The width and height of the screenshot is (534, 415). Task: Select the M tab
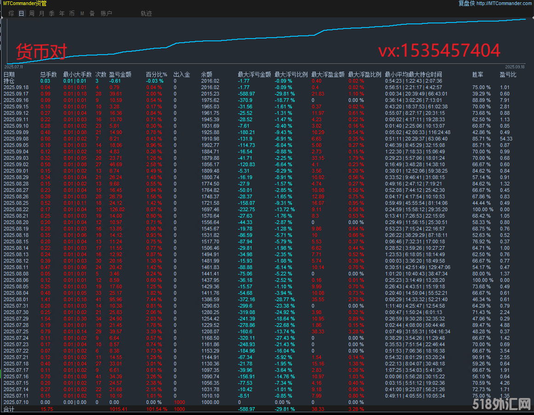[82, 14]
